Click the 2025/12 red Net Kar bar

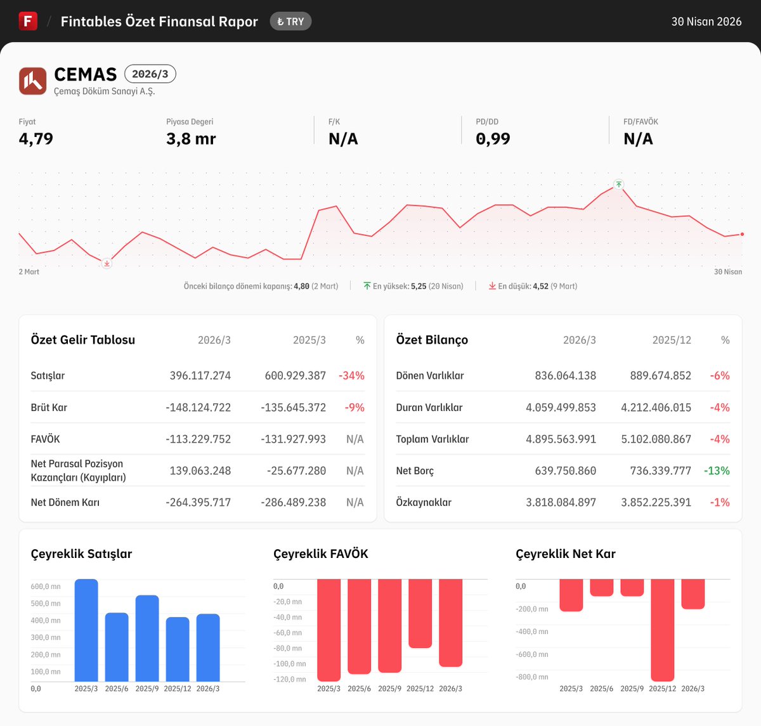click(663, 630)
